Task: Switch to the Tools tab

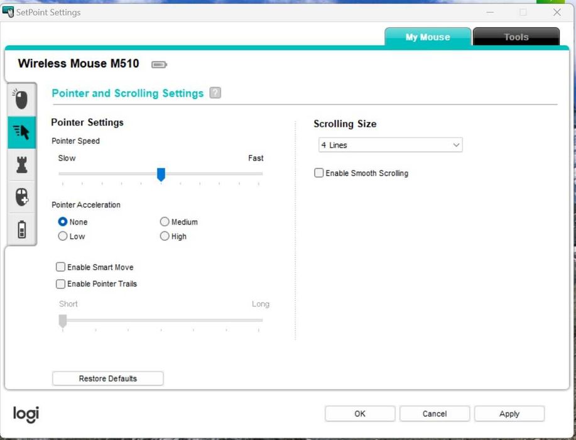Action: [x=516, y=36]
